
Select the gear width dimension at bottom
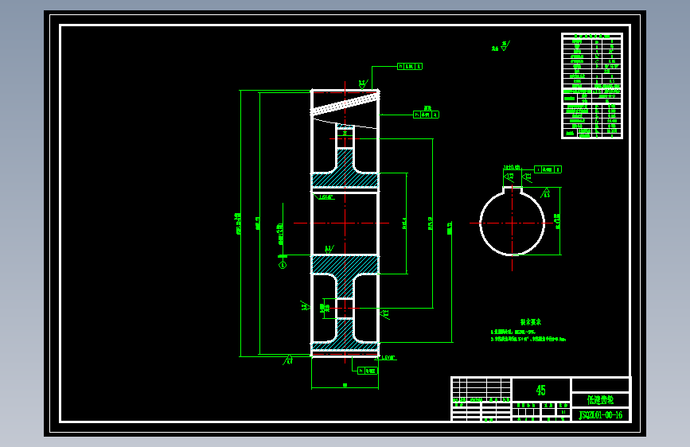(x=345, y=386)
